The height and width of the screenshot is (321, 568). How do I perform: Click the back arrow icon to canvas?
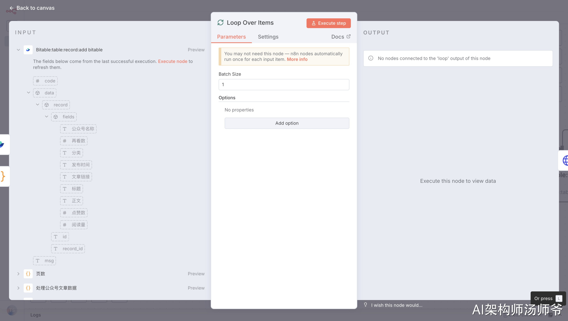pyautogui.click(x=12, y=8)
